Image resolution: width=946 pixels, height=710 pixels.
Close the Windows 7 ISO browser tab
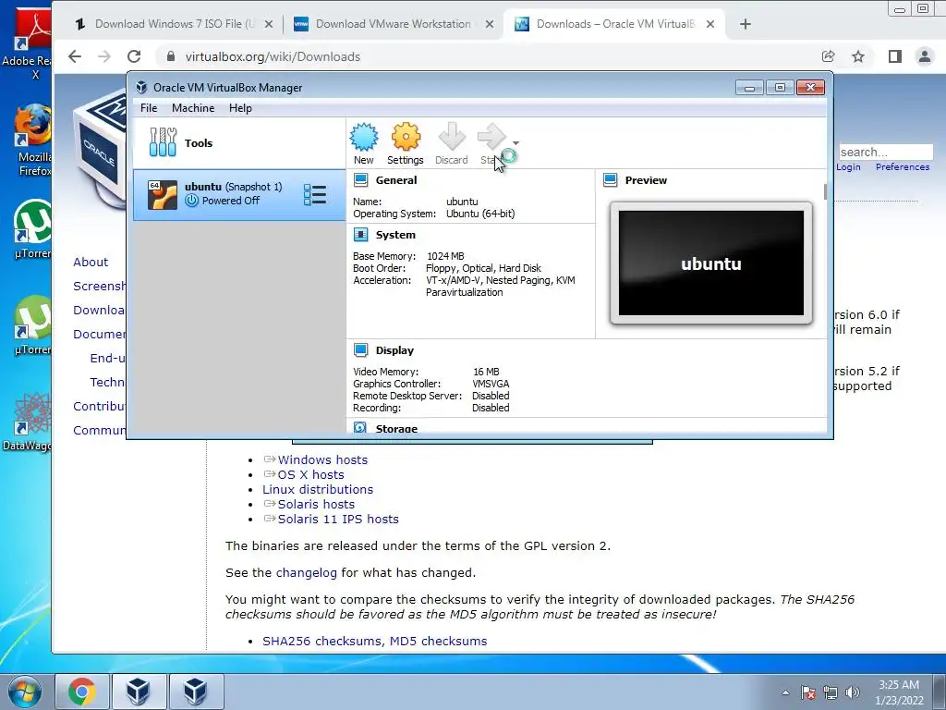(x=269, y=24)
